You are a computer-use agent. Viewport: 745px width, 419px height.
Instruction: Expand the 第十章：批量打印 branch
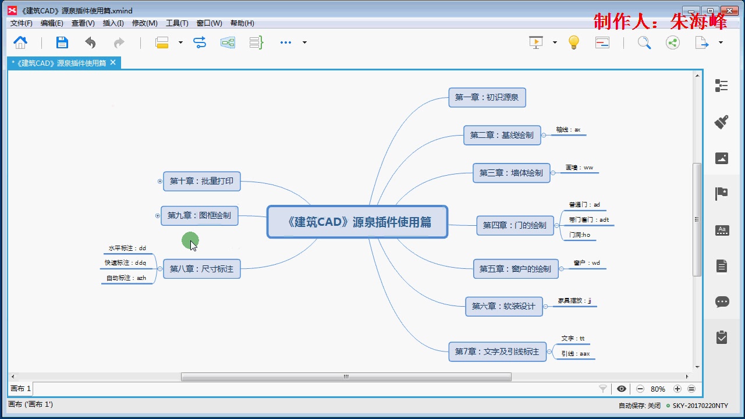[x=160, y=181]
